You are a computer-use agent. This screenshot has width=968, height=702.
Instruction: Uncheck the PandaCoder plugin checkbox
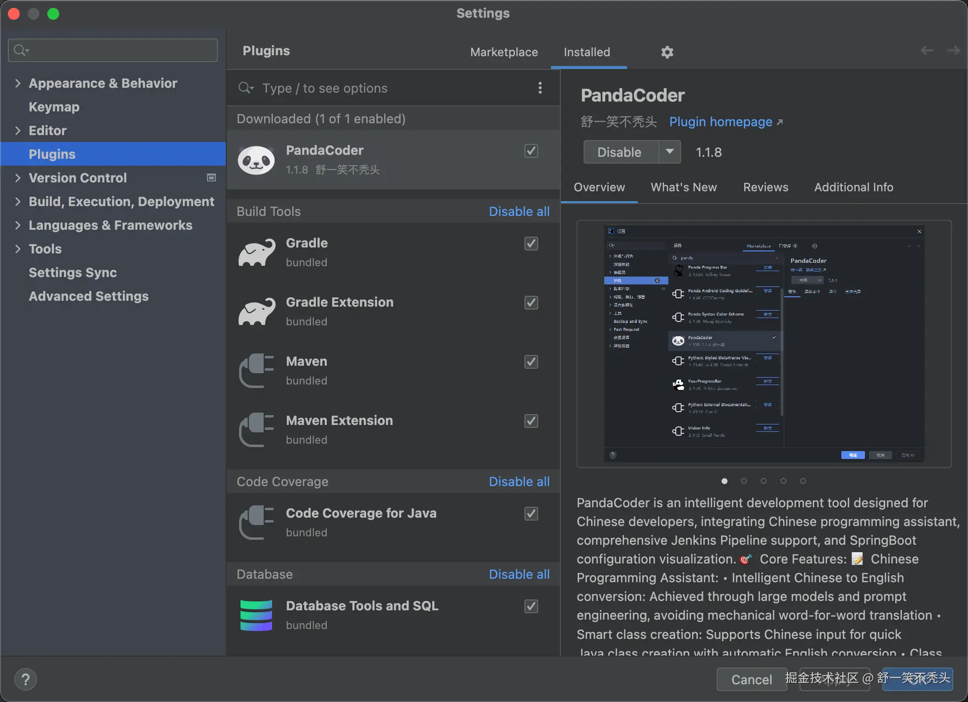coord(531,151)
